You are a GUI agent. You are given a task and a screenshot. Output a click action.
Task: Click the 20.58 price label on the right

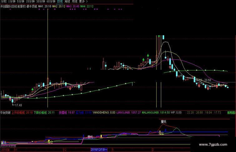[x=208, y=80]
